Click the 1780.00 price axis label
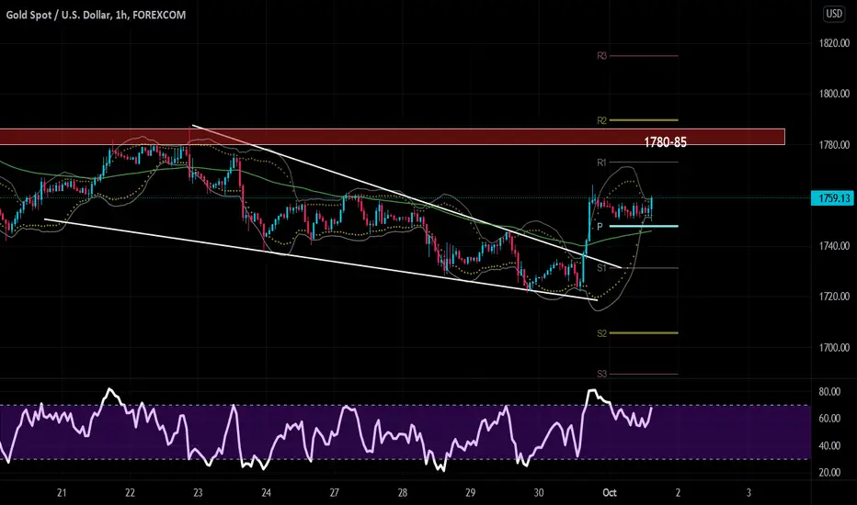Screen dimensions: 857x505 click(834, 145)
